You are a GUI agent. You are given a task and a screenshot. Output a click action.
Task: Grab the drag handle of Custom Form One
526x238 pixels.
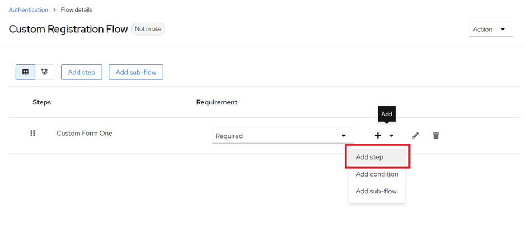(33, 133)
